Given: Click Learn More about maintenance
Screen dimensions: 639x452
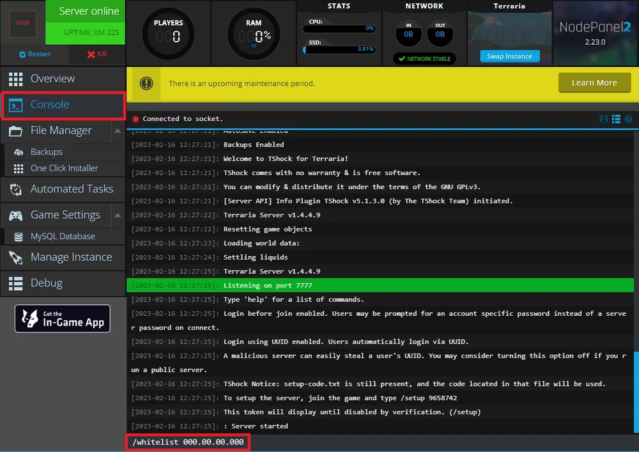Looking at the screenshot, I should pos(594,82).
